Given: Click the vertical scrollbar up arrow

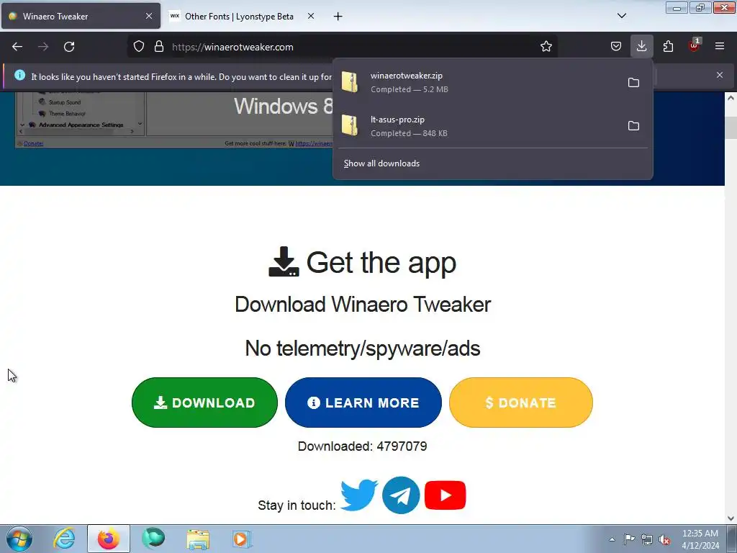Looking at the screenshot, I should [x=731, y=98].
